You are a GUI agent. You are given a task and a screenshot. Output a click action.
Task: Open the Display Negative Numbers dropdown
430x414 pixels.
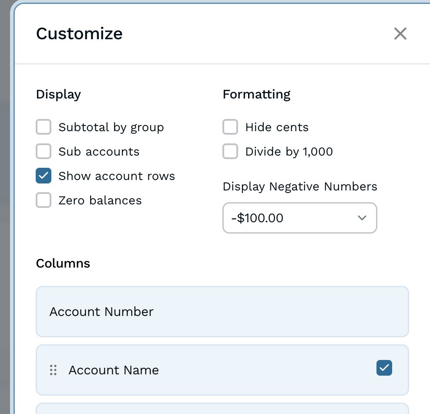(299, 218)
